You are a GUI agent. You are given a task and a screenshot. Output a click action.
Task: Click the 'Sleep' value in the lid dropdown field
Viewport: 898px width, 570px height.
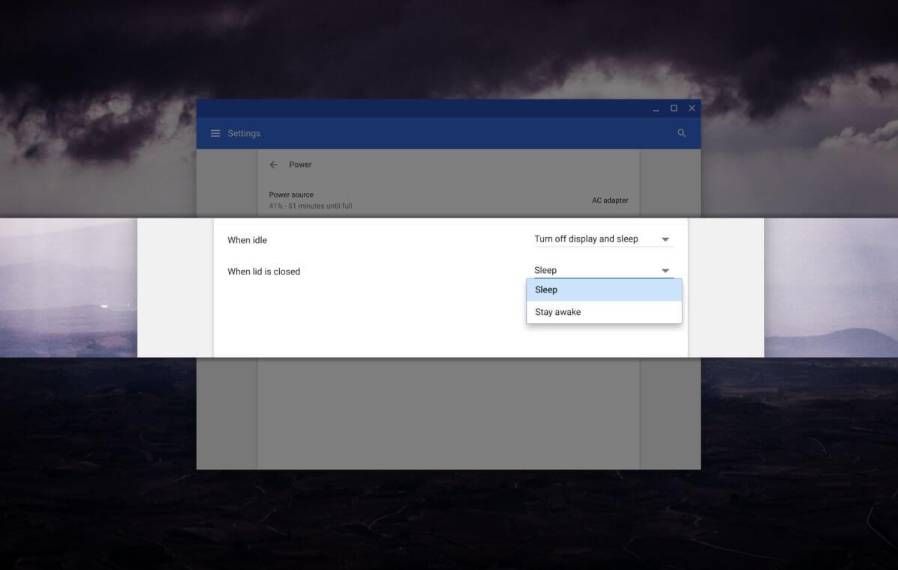point(546,271)
